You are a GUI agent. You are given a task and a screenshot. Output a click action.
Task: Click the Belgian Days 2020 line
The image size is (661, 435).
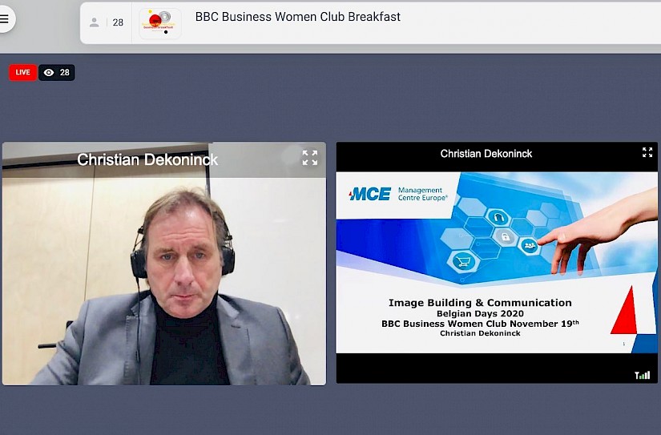480,313
